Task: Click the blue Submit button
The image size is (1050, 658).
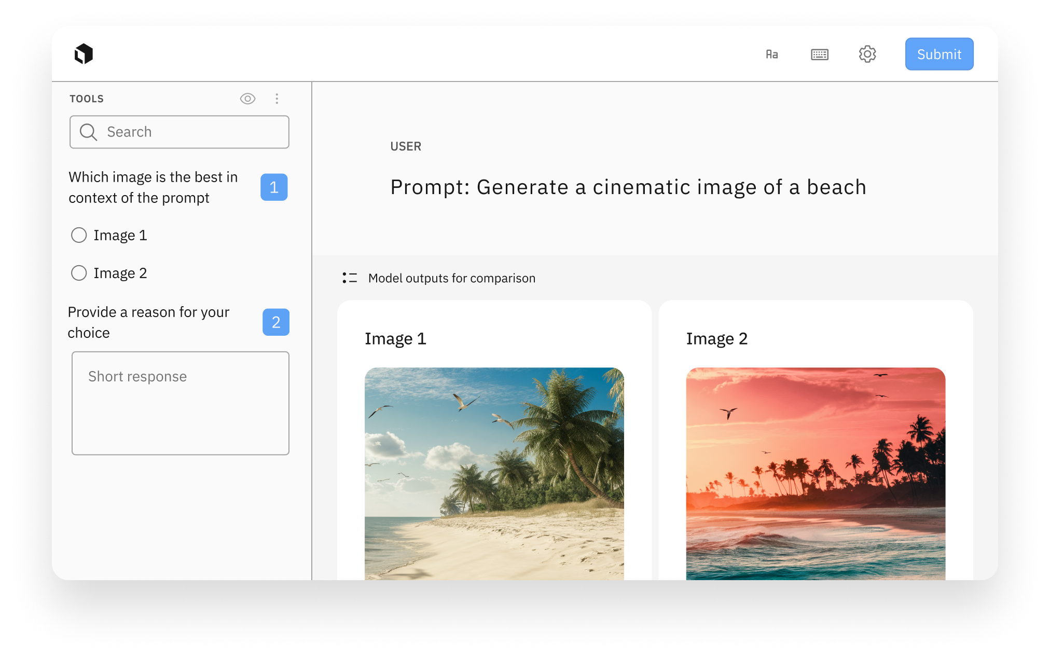Action: (939, 54)
